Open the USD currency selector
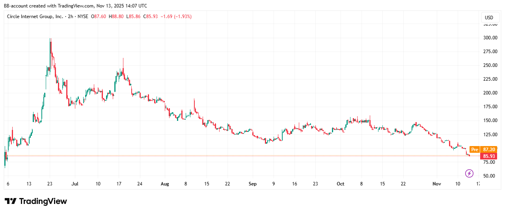The height and width of the screenshot is (213, 505). click(489, 18)
